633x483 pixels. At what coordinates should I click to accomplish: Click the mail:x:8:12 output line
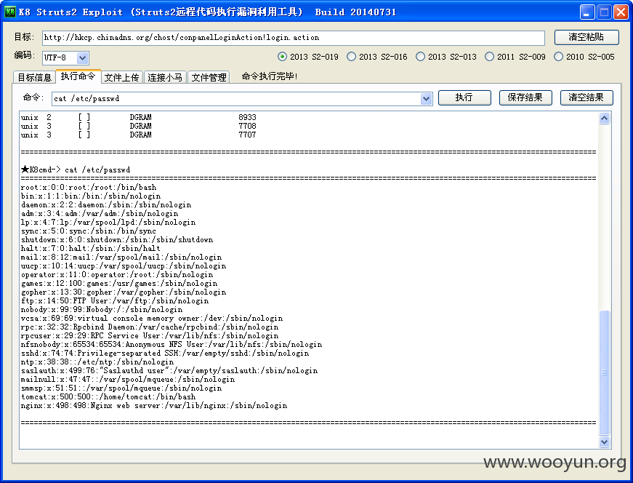point(121,257)
